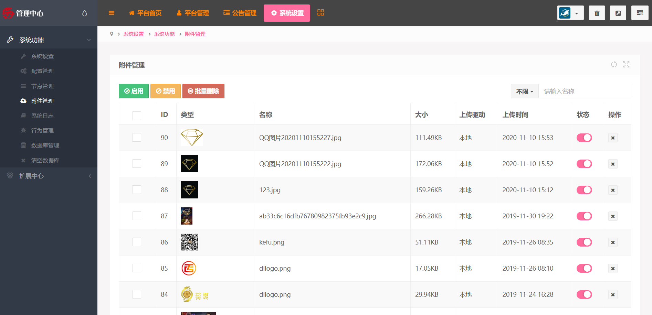
Task: Toggle the hamburger sidebar menu icon
Action: coord(112,13)
